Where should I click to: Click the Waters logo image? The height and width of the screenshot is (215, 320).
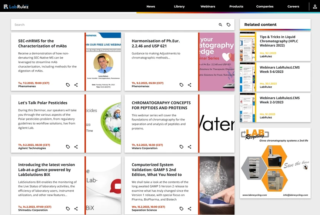[217, 123]
